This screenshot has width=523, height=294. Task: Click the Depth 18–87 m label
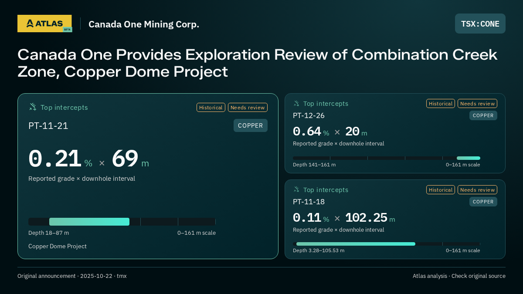click(48, 233)
